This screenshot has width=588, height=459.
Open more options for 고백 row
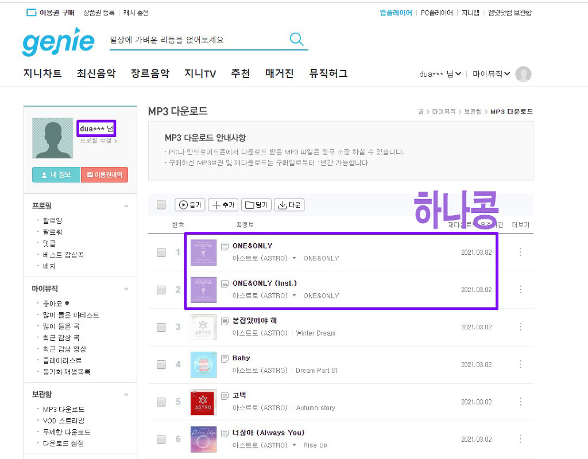(520, 402)
